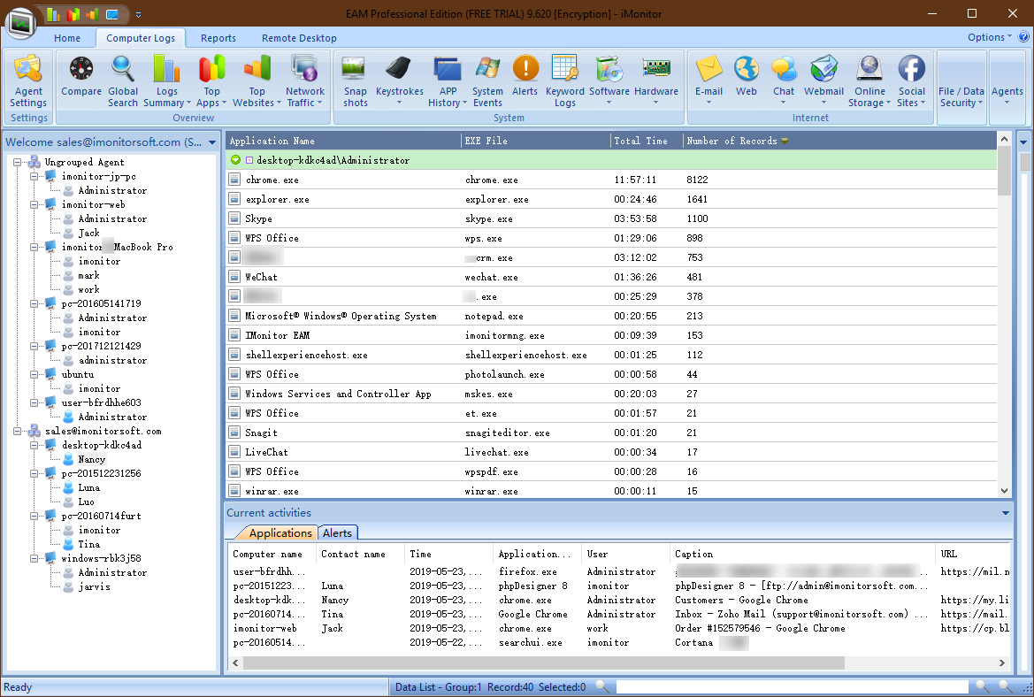The width and height of the screenshot is (1034, 697).
Task: Select user jarvis in the tree
Action: [x=95, y=587]
